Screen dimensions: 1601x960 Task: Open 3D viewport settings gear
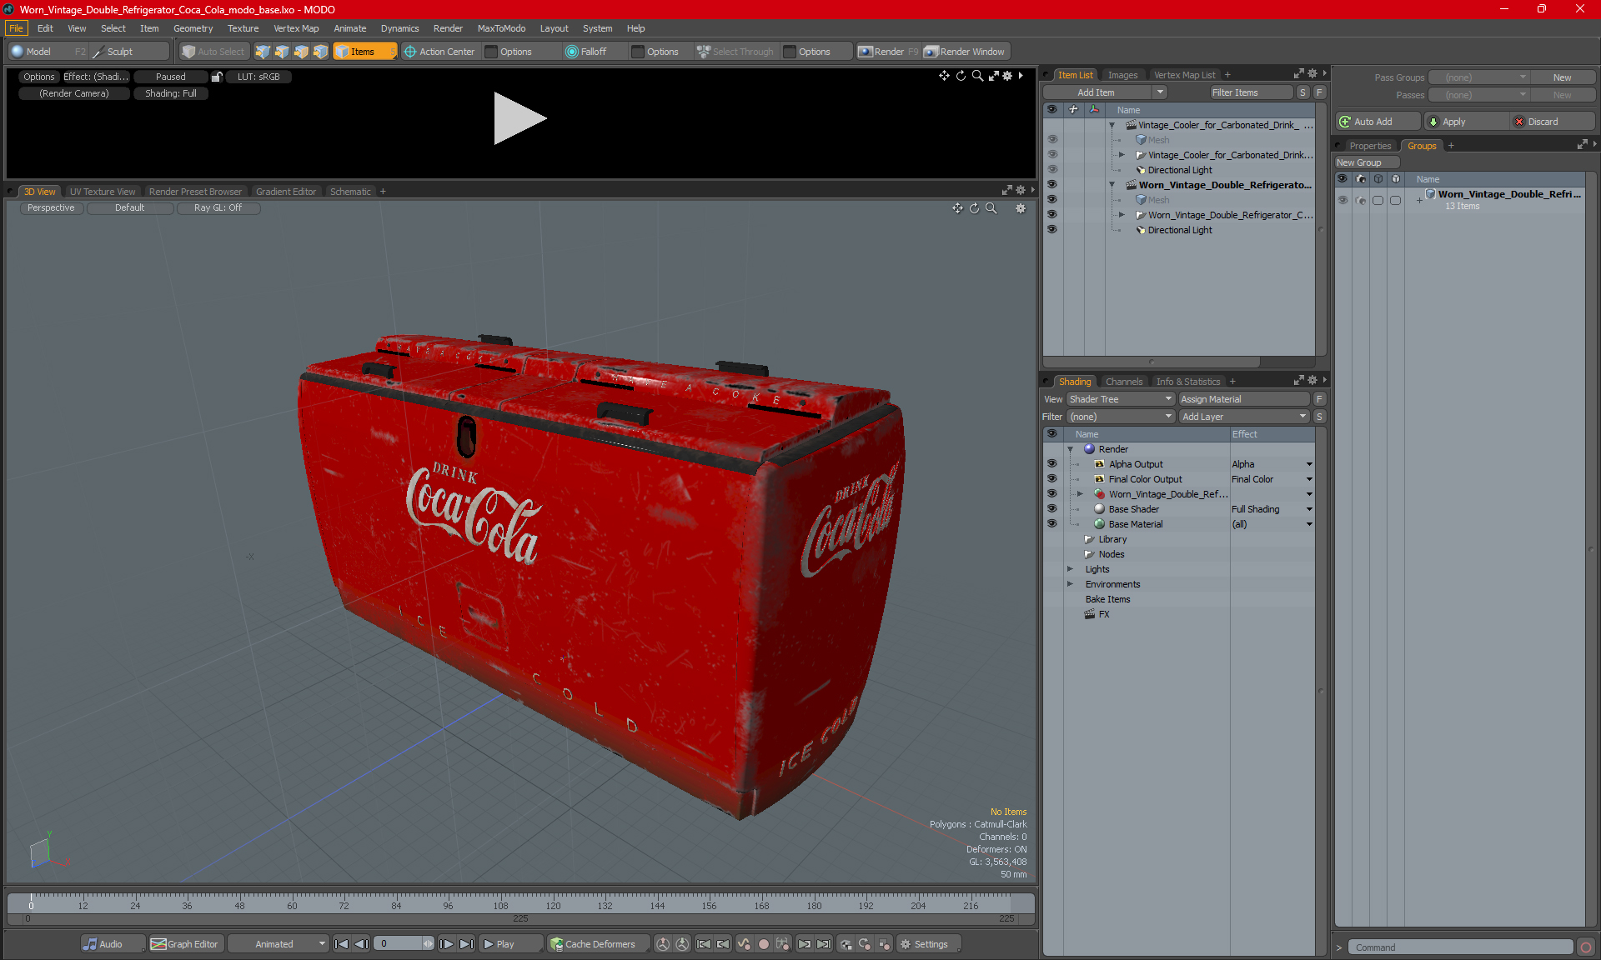pyautogui.click(x=1021, y=208)
